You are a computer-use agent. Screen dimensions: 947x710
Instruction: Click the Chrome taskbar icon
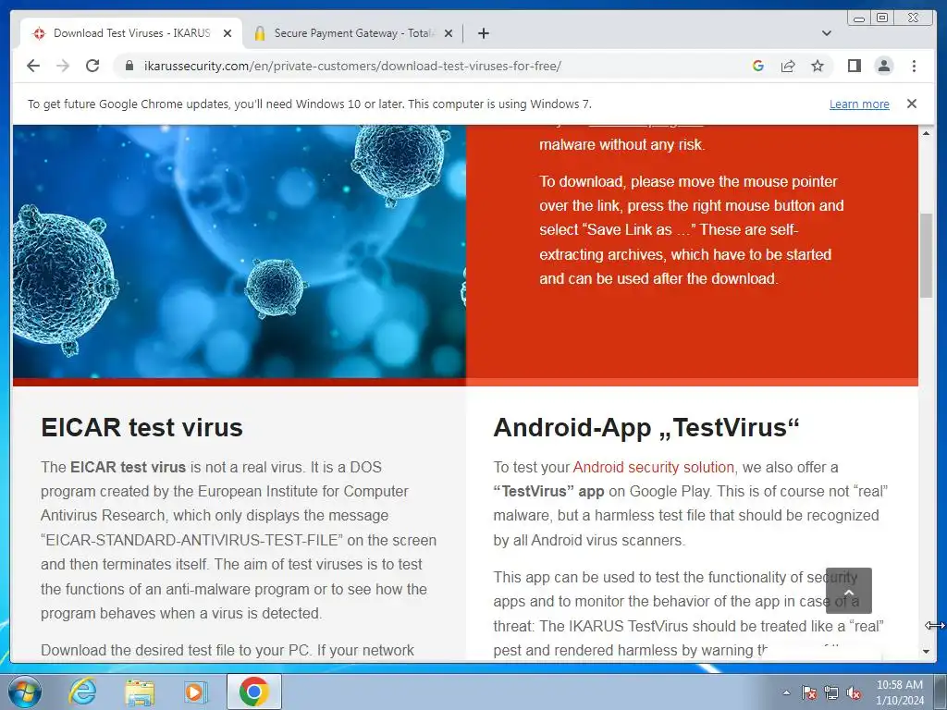(x=254, y=692)
